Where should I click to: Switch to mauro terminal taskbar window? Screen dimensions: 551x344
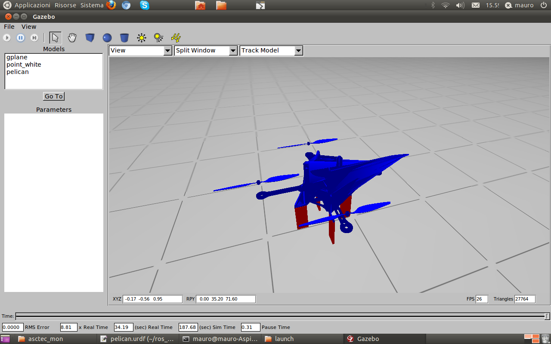point(220,339)
